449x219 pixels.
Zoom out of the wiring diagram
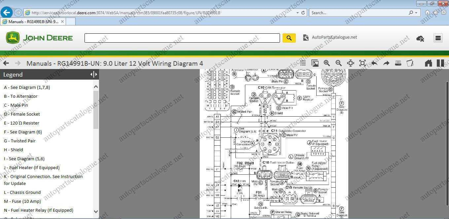[x=339, y=63]
